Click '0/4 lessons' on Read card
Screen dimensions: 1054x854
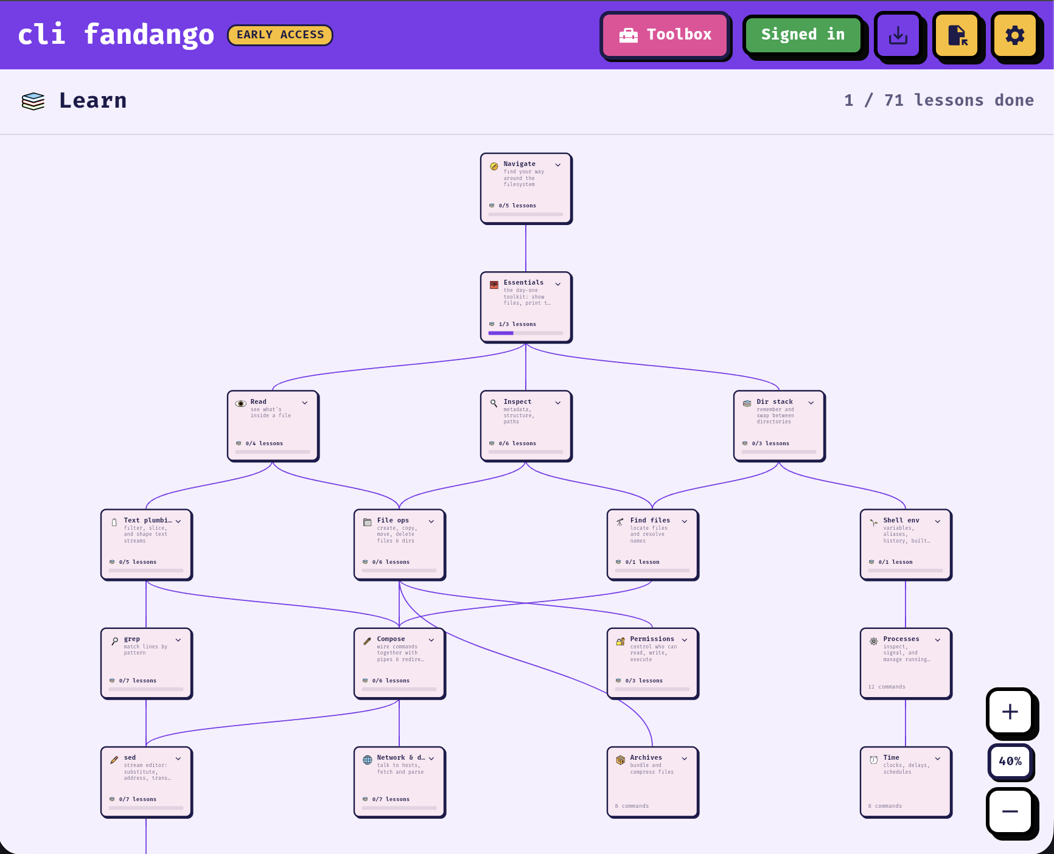tap(264, 443)
